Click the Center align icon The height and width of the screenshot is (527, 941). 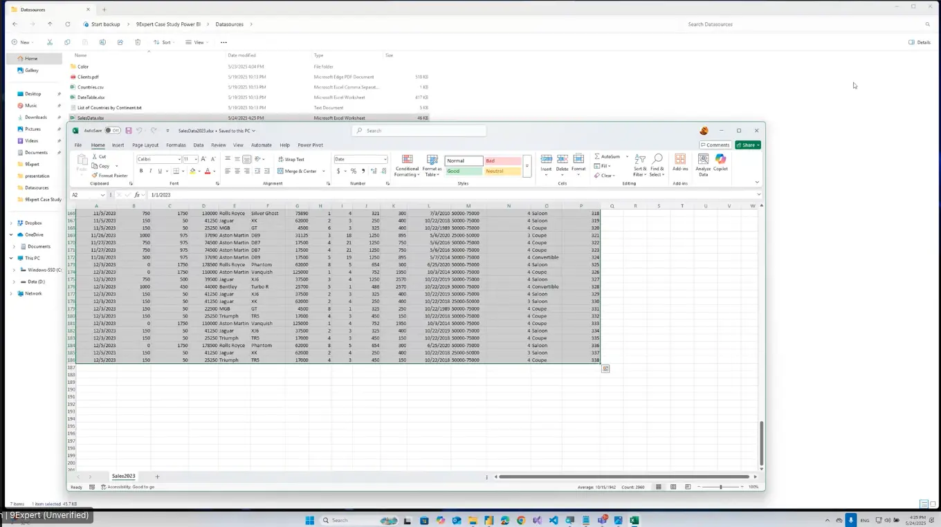click(x=237, y=171)
